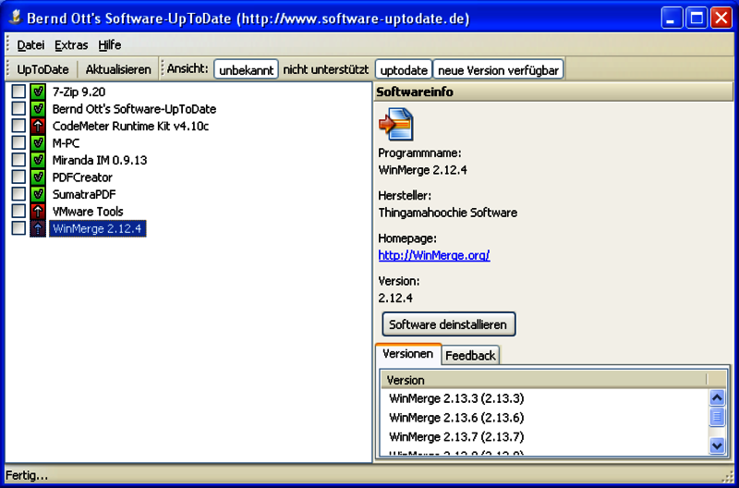Click the versions list scroll up arrow
Image resolution: width=739 pixels, height=488 pixels.
717,397
